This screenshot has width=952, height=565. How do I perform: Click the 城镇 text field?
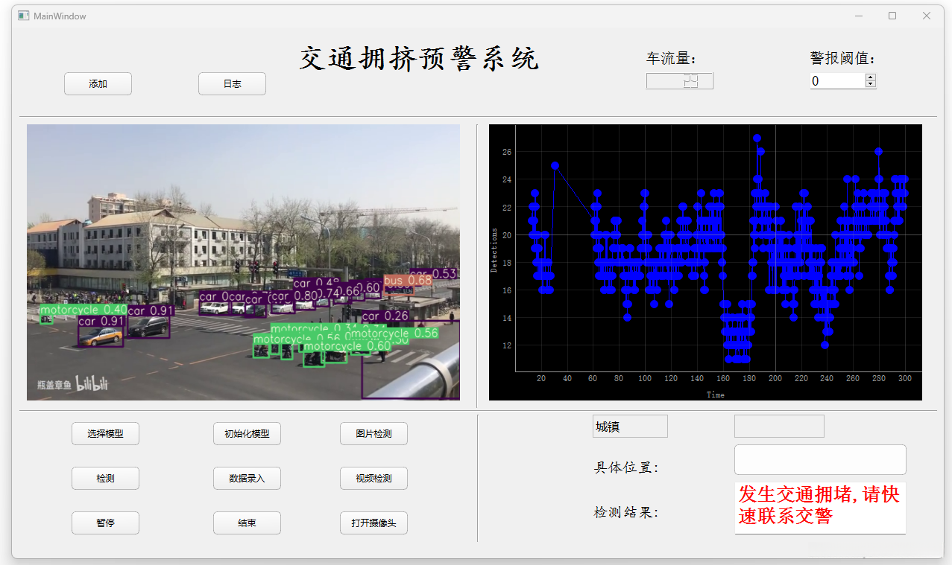pos(630,427)
